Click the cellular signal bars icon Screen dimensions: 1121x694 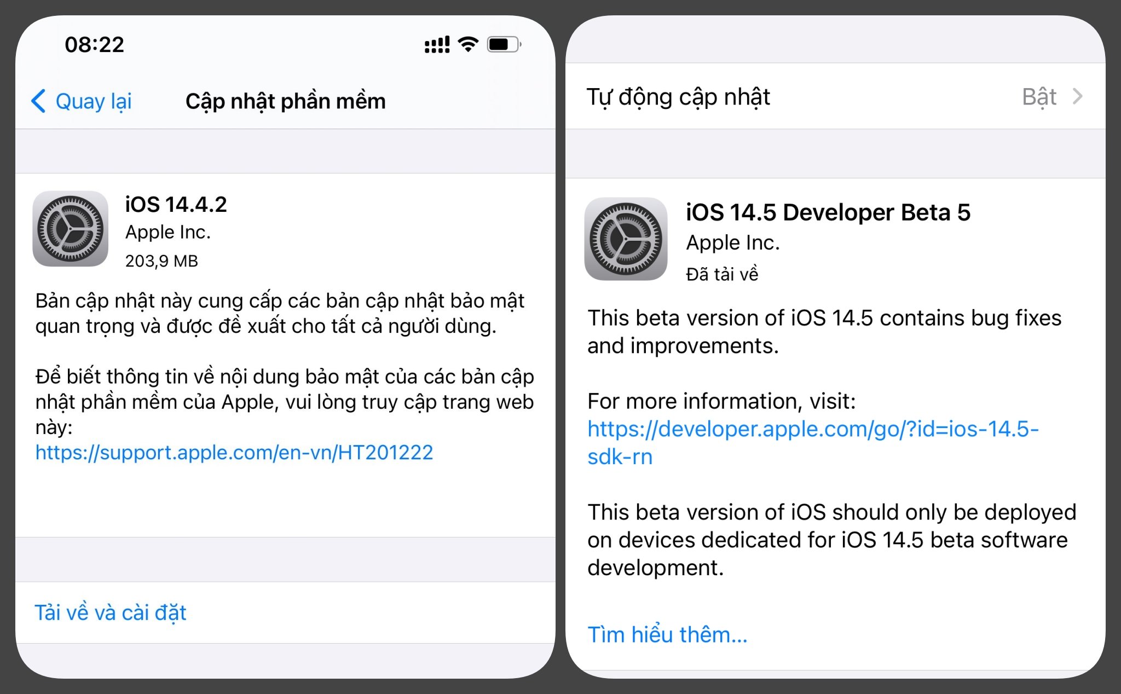436,44
